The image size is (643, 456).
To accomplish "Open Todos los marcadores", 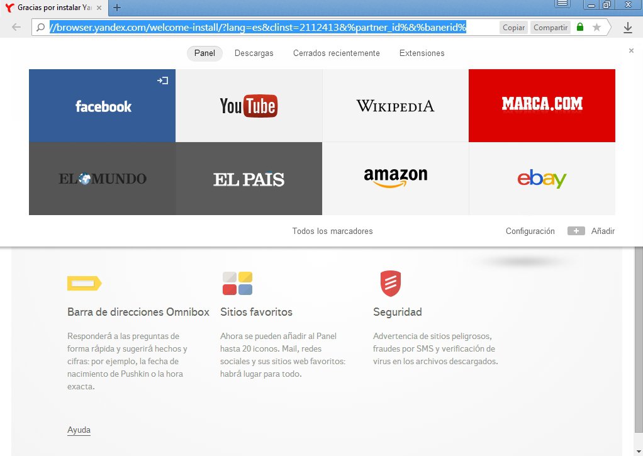I will pos(333,231).
